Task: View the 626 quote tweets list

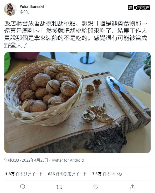Action: coord(68,174)
